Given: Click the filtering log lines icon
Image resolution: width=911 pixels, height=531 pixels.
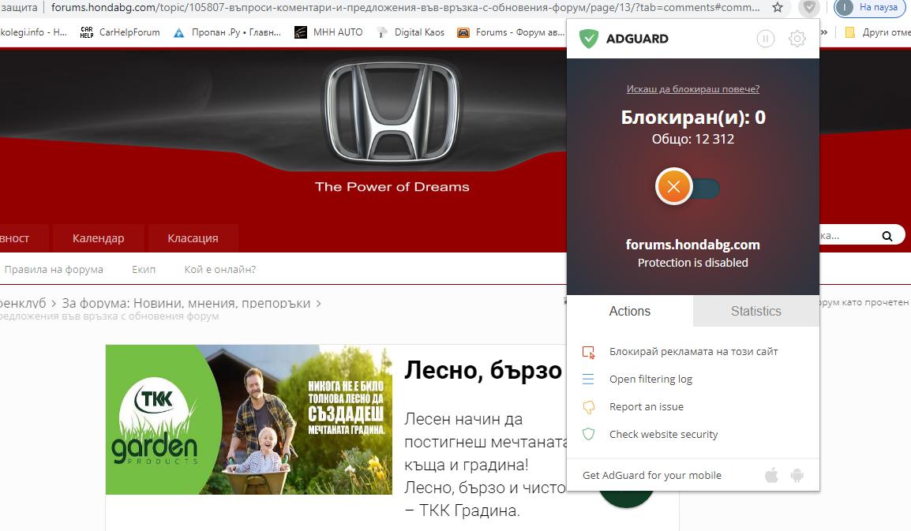Looking at the screenshot, I should point(589,380).
